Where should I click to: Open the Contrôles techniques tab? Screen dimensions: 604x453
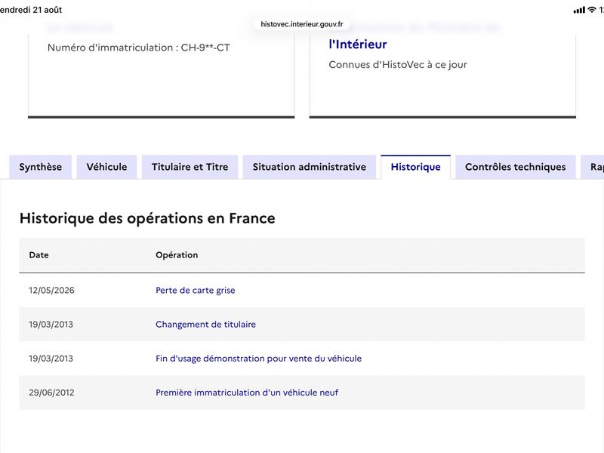click(x=516, y=167)
